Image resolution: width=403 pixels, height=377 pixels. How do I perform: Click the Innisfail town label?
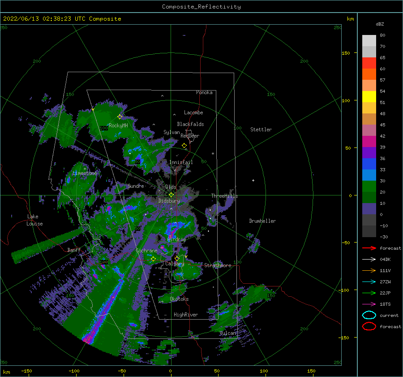tap(181, 162)
